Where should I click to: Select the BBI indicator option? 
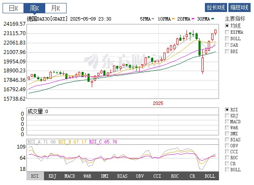[x=227, y=51]
